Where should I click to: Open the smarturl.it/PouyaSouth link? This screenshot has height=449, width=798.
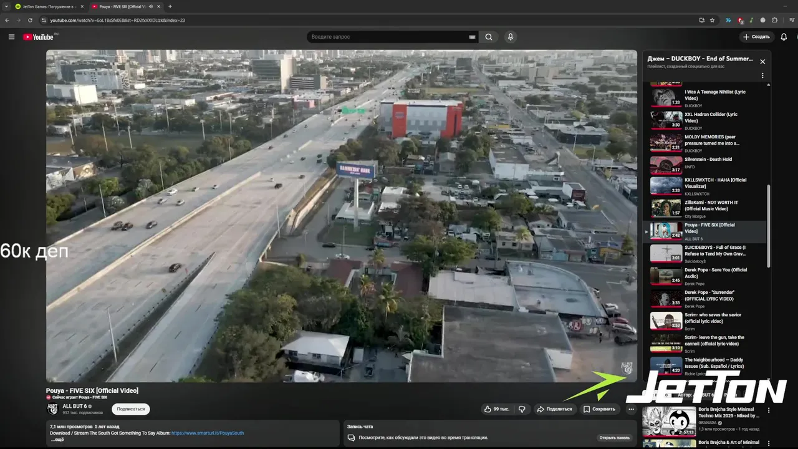pos(208,433)
